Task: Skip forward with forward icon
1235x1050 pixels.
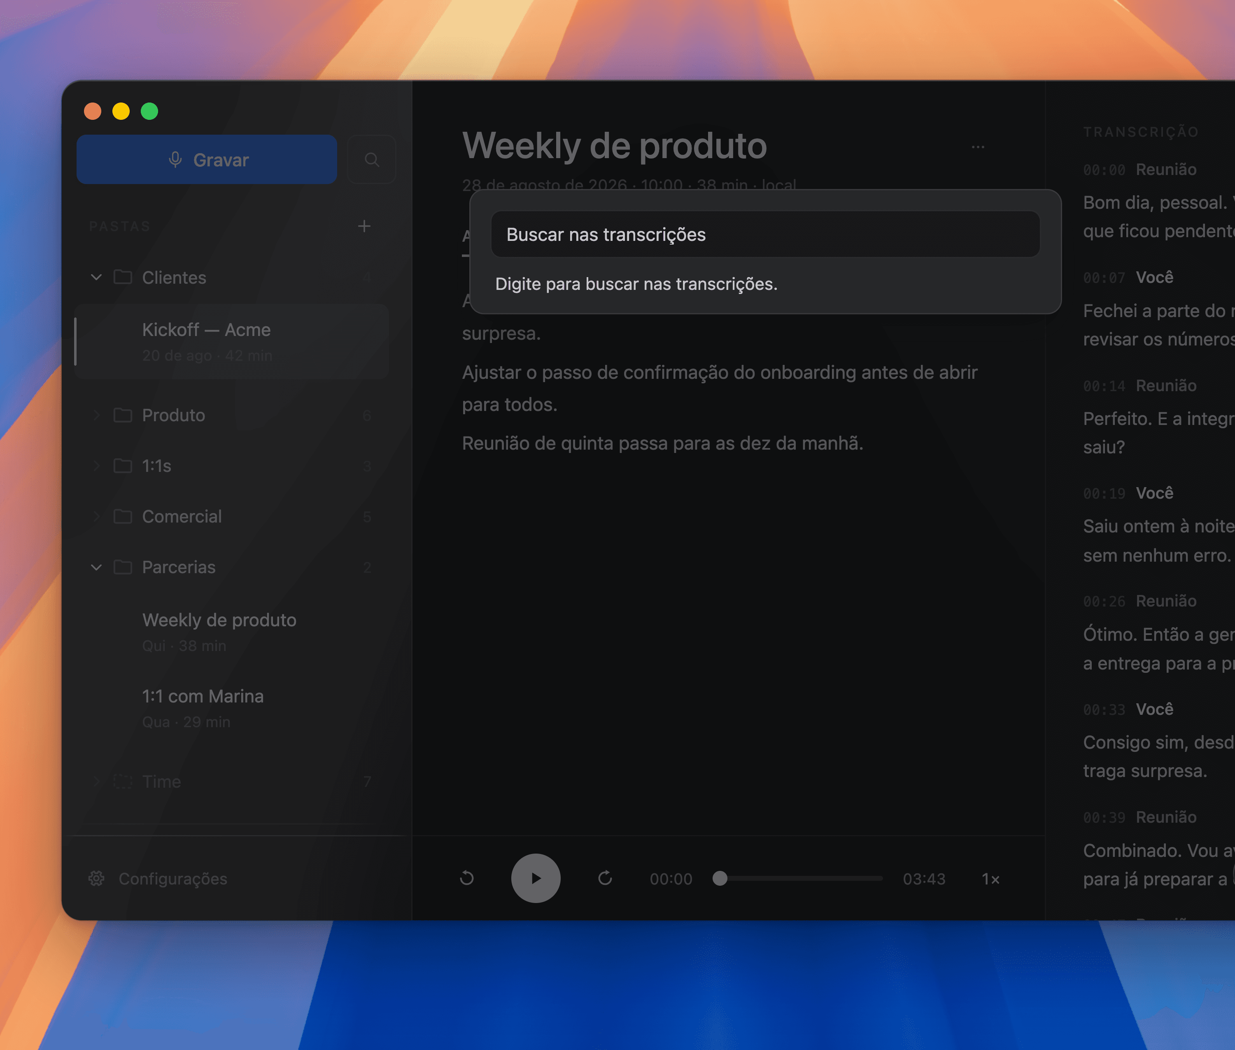Action: (605, 879)
